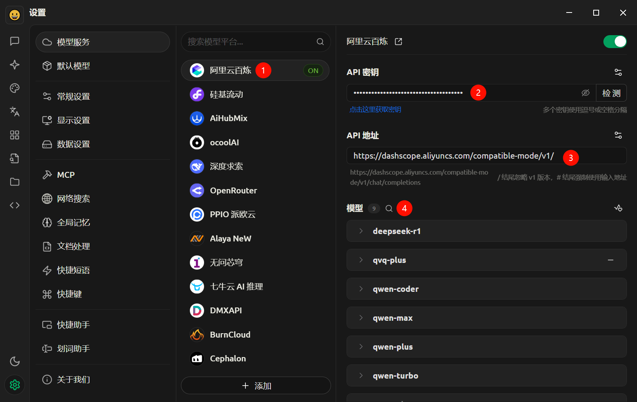The image size is (637, 402).
Task: Click the green settings gear icon
Action: (x=14, y=385)
